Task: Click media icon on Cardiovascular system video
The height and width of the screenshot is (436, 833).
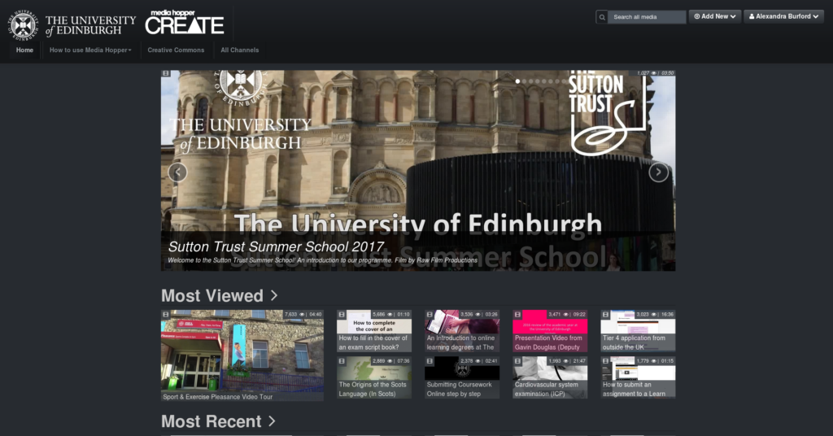Action: [517, 361]
